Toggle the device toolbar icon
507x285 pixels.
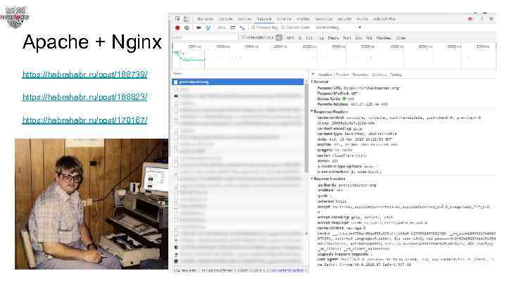point(186,19)
